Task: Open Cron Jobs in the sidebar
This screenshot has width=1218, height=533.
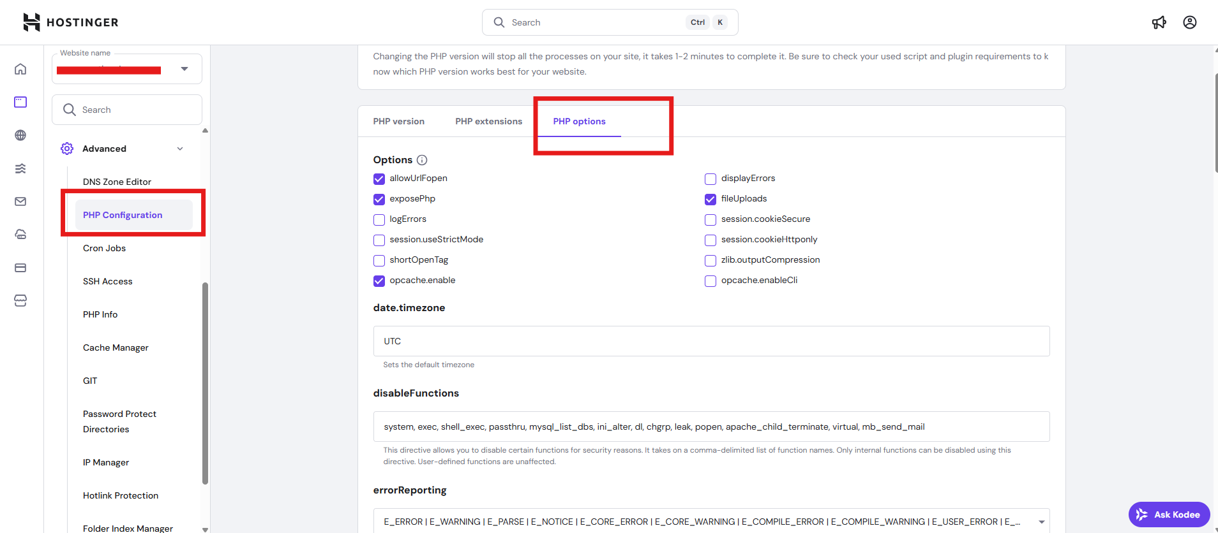Action: [104, 248]
